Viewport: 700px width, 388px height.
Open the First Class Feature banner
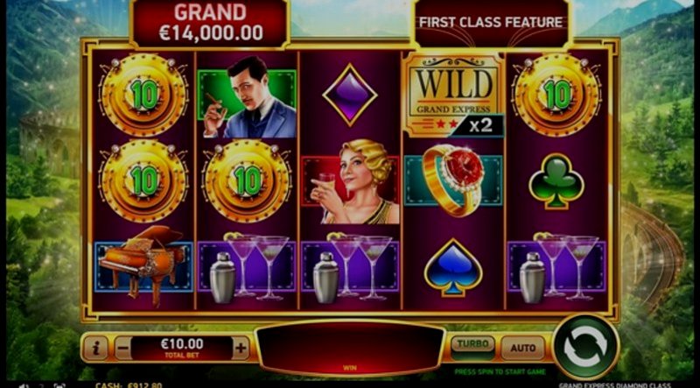(491, 23)
